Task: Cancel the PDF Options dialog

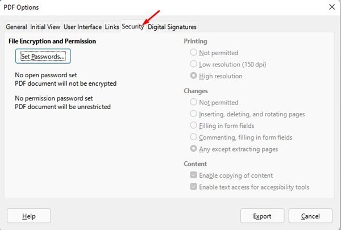Action: point(310,216)
